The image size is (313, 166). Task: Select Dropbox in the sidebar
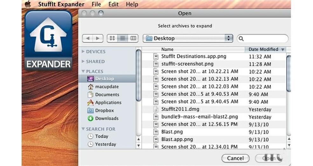(107, 111)
